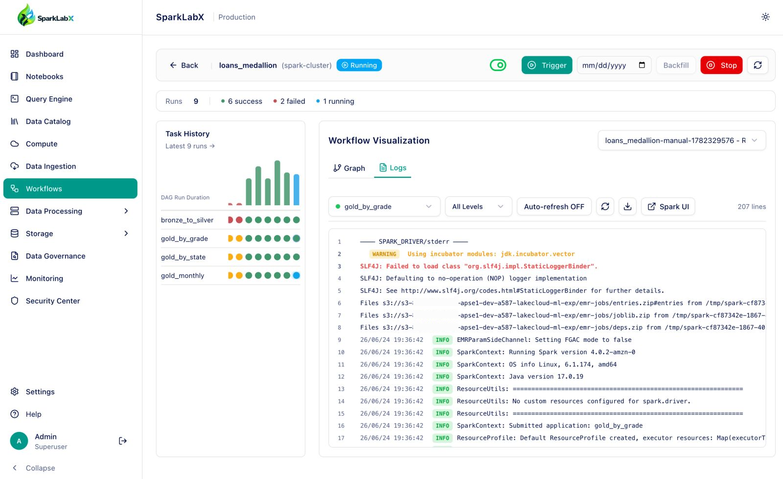Click the '1 running' run count
This screenshot has width=783, height=479.
pos(335,101)
